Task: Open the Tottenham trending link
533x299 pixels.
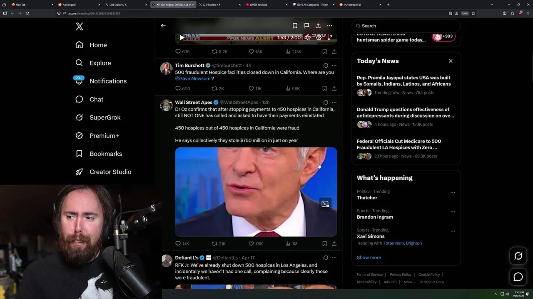Action: pyautogui.click(x=393, y=243)
